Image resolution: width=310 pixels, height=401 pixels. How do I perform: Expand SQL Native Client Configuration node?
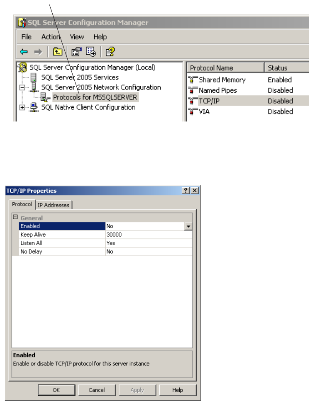pyautogui.click(x=22, y=107)
